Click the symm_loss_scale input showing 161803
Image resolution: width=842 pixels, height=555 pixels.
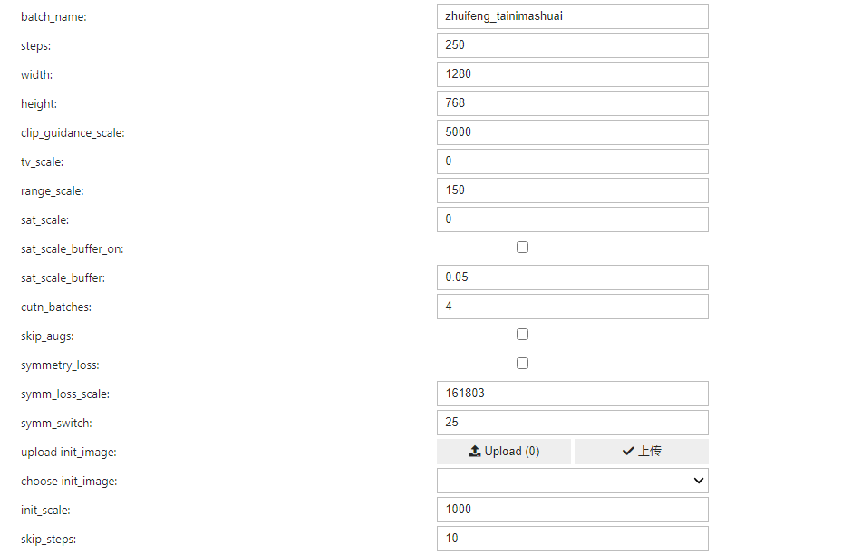[x=572, y=393]
